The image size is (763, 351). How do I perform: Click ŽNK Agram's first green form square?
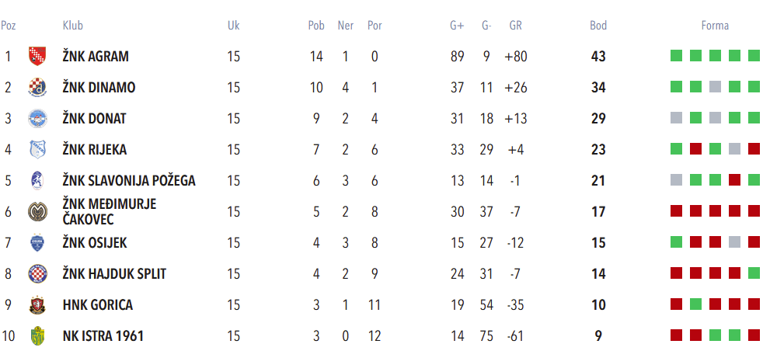676,56
